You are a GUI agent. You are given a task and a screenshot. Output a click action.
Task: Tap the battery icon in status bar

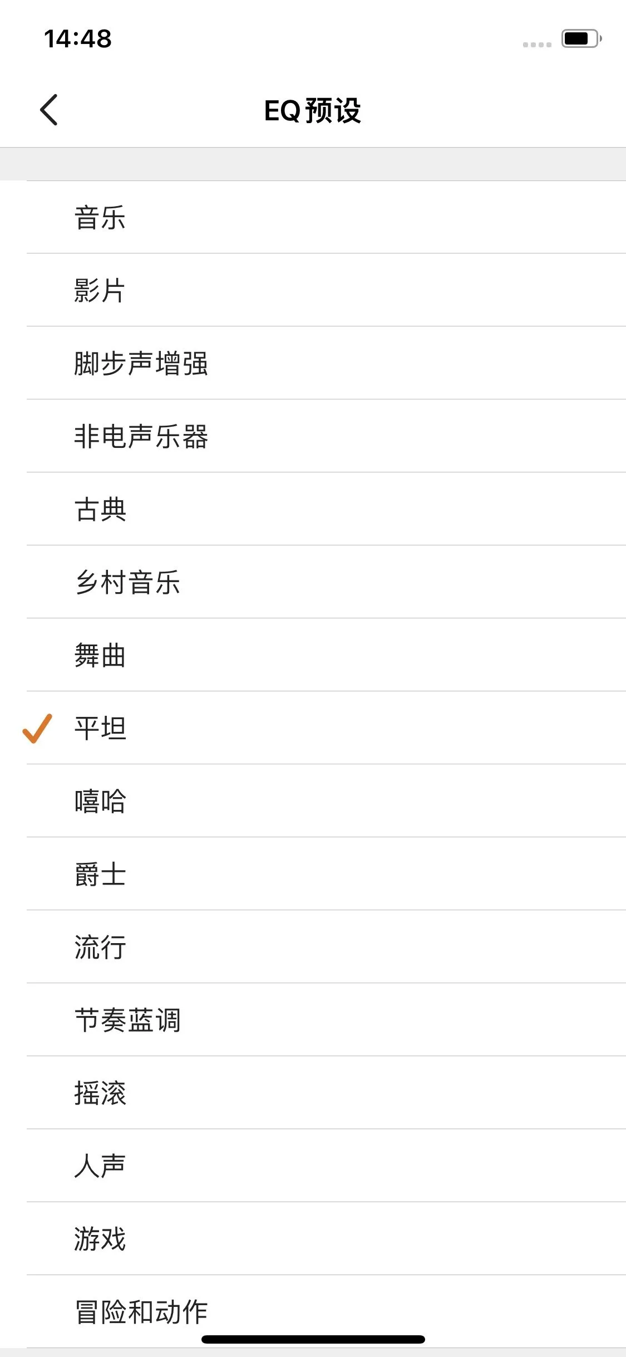pos(581,38)
